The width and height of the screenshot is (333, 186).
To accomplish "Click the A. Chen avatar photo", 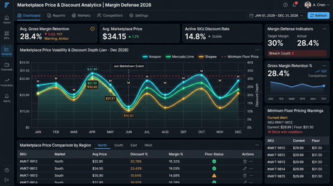I will pyautogui.click(x=308, y=5).
